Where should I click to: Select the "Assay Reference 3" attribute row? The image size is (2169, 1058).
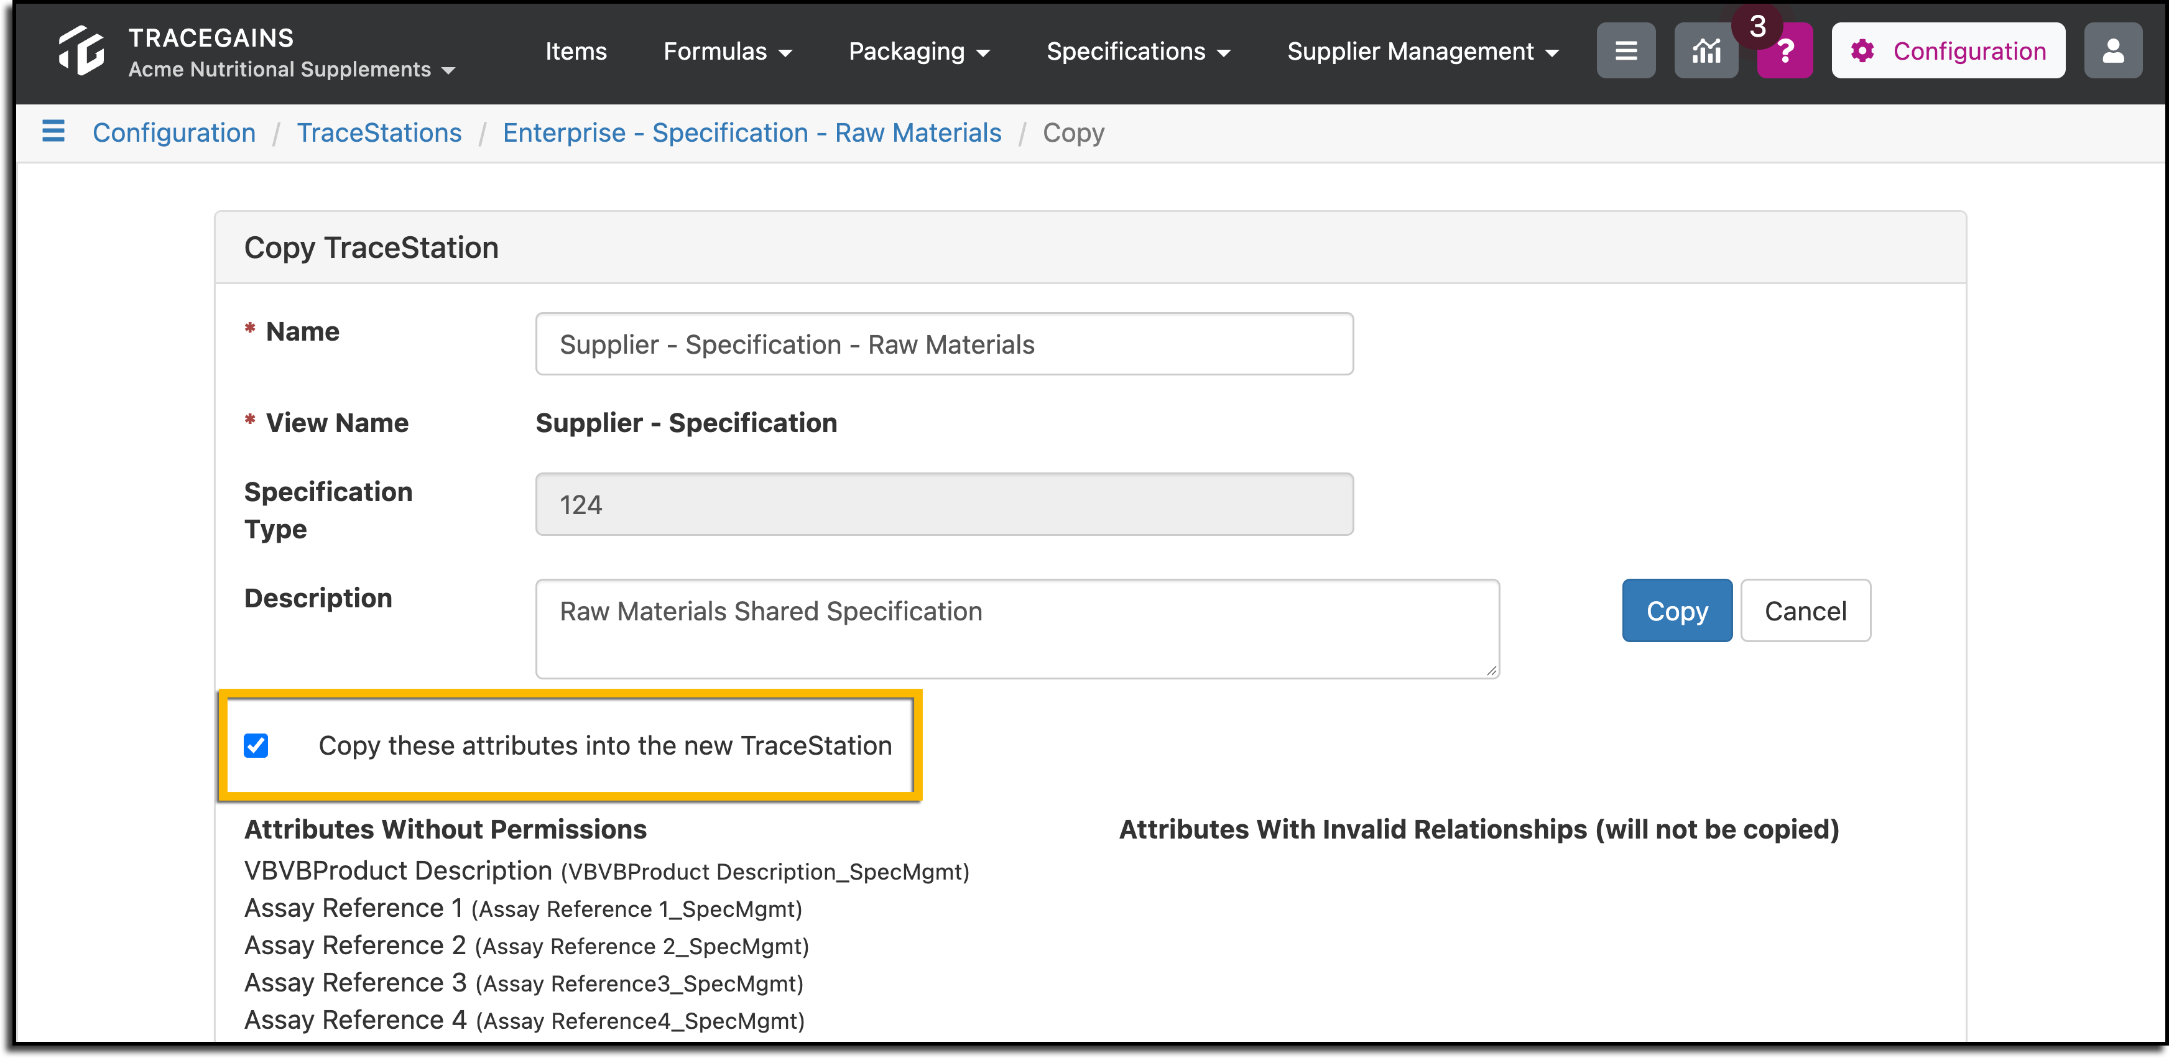tap(524, 982)
